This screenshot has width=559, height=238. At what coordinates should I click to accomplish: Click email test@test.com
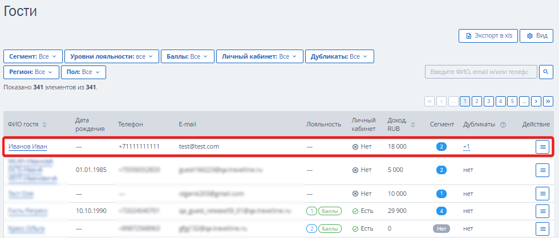pos(199,146)
